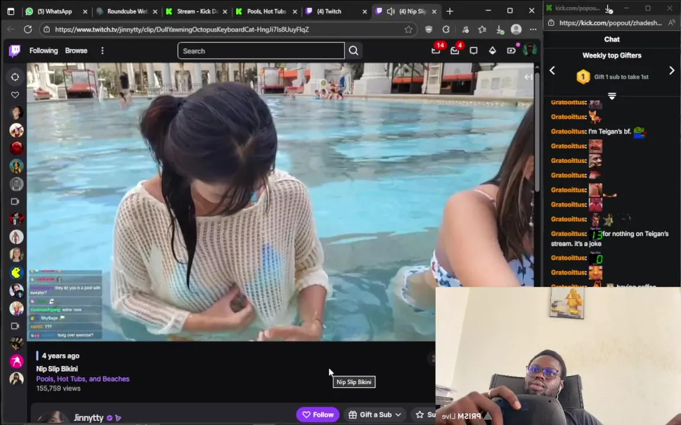
Task: Open the Get Bits diamond icon
Action: [x=492, y=51]
